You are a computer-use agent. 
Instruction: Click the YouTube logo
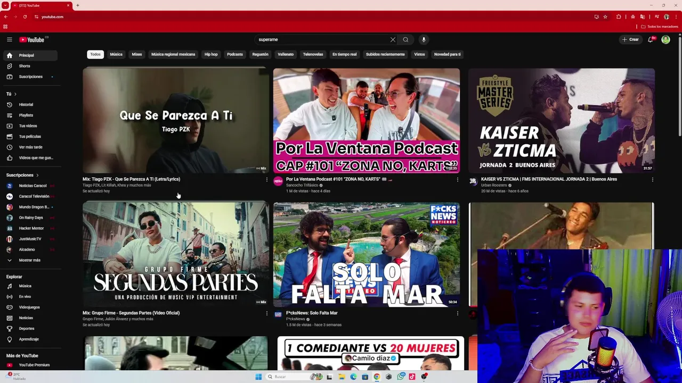point(33,39)
